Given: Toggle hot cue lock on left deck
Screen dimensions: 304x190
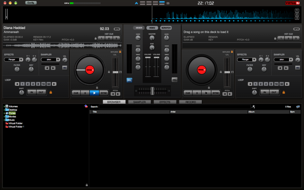Looking at the screenshot, I should pyautogui.click(x=96, y=38).
